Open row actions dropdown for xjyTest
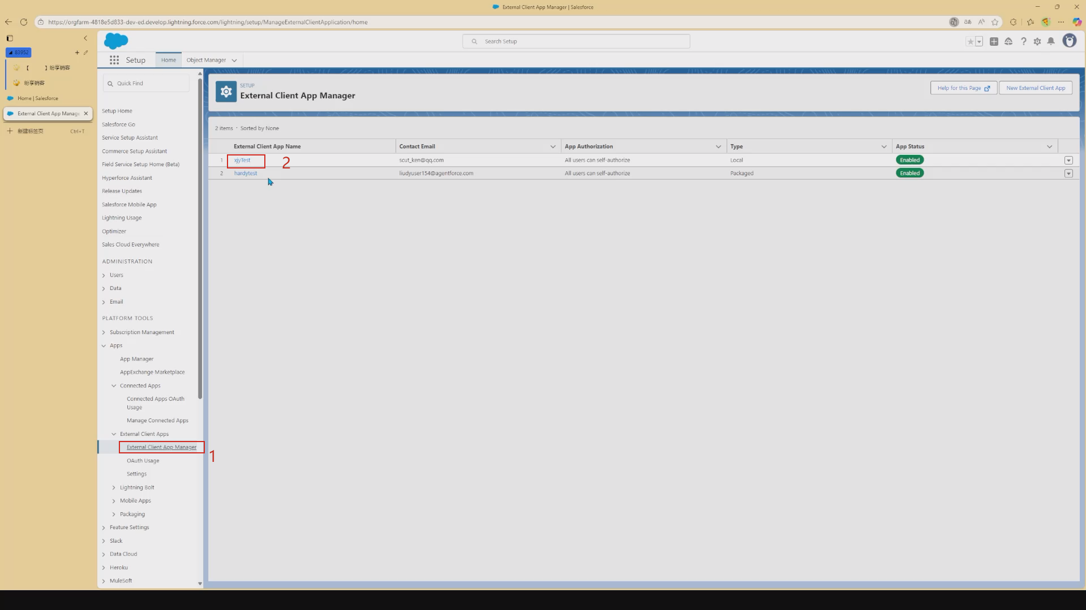Image resolution: width=1086 pixels, height=610 pixels. point(1068,161)
